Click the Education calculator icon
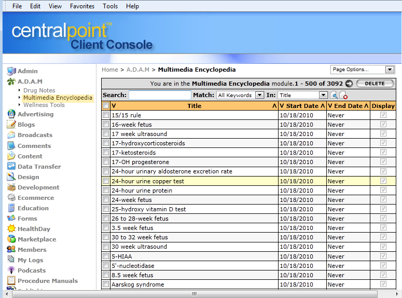 click(11, 208)
